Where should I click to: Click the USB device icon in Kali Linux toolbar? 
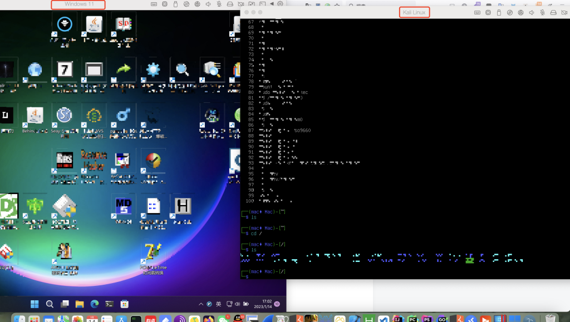(499, 12)
